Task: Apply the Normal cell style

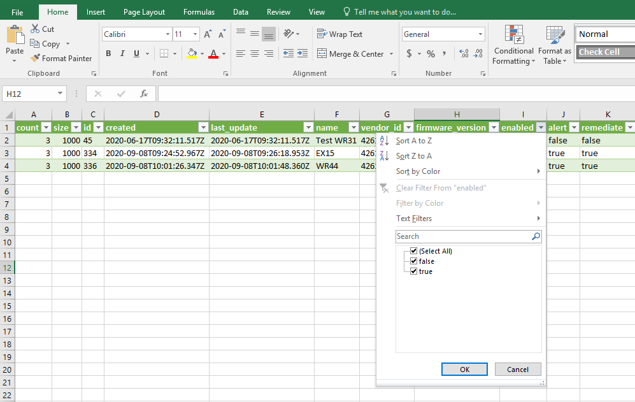Action: (605, 34)
